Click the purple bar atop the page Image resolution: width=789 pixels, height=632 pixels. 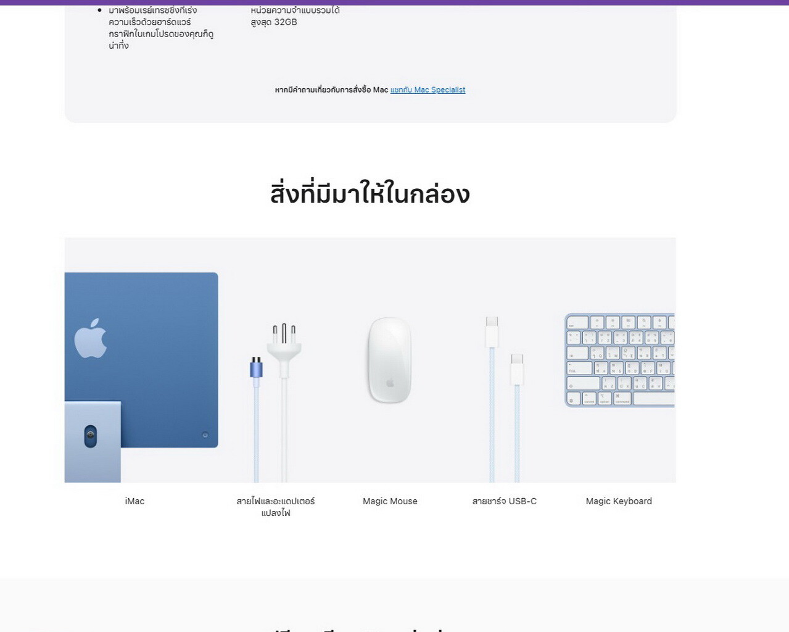(x=394, y=2)
